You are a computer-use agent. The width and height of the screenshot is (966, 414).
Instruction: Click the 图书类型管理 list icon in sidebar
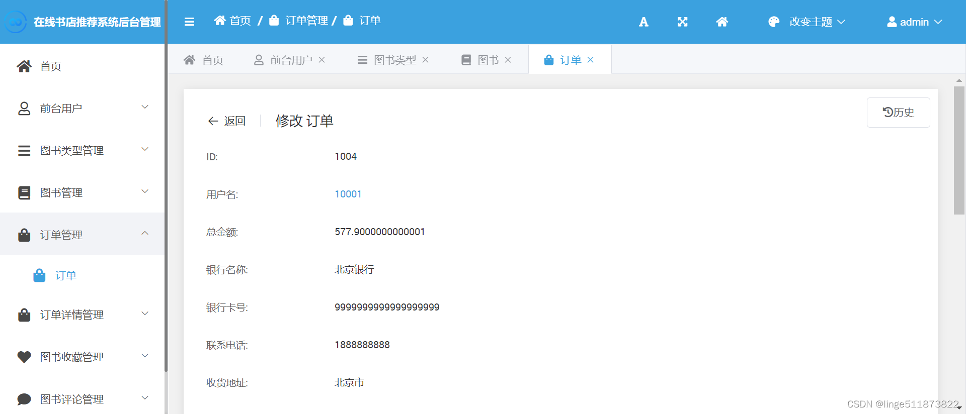point(24,151)
